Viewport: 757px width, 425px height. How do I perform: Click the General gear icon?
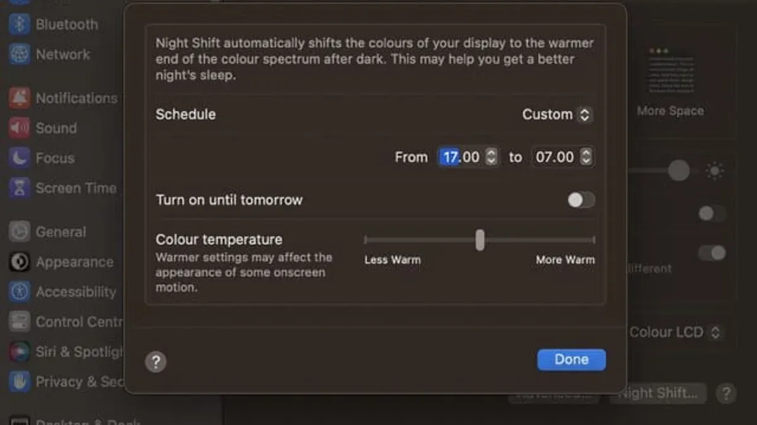(x=20, y=232)
